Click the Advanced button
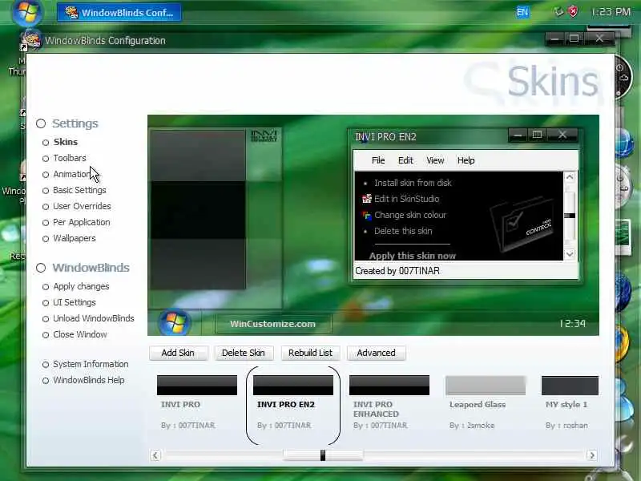Screen dimensions: 641x481 click(x=376, y=353)
